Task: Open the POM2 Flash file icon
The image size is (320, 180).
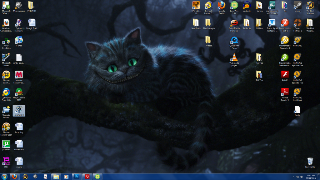Action: click(285, 76)
